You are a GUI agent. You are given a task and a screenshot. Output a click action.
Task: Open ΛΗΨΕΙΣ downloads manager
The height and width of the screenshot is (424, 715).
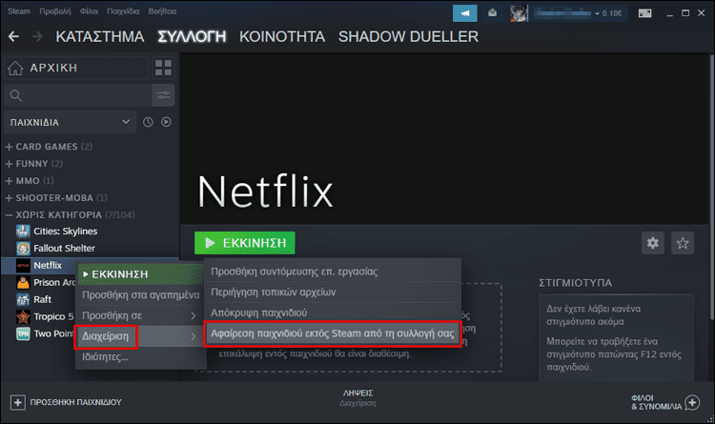[x=357, y=398]
